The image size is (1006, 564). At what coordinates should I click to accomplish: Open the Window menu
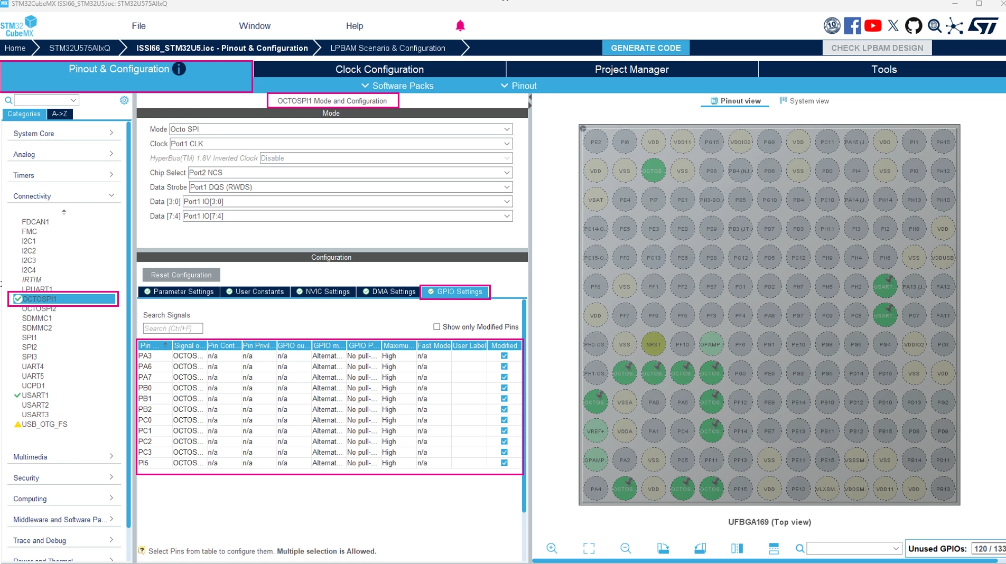point(255,26)
